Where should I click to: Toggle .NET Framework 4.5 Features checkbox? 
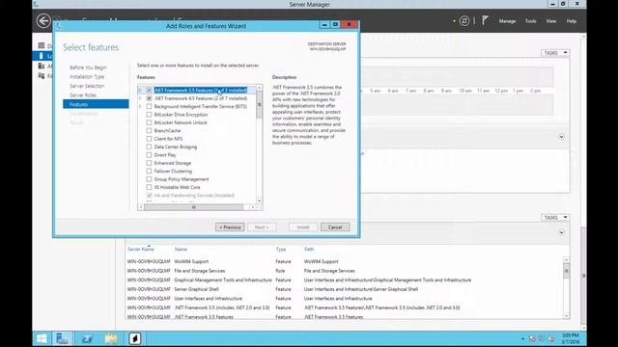tap(149, 98)
